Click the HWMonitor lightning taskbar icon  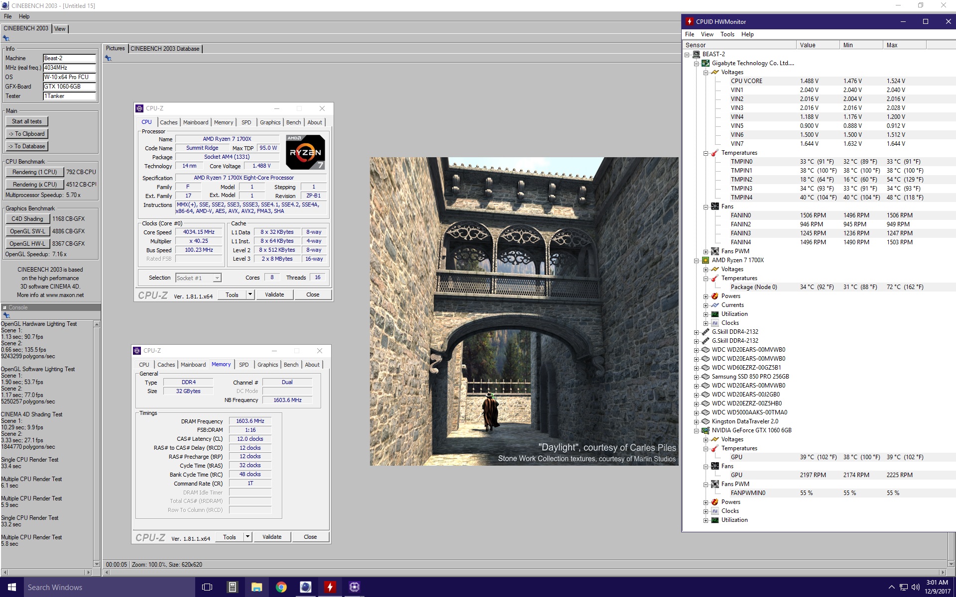coord(330,587)
